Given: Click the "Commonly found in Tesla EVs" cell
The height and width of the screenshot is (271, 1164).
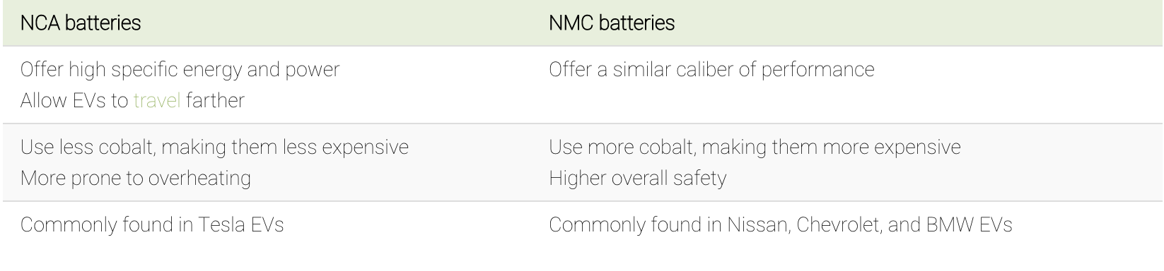Looking at the screenshot, I should click(x=152, y=225).
